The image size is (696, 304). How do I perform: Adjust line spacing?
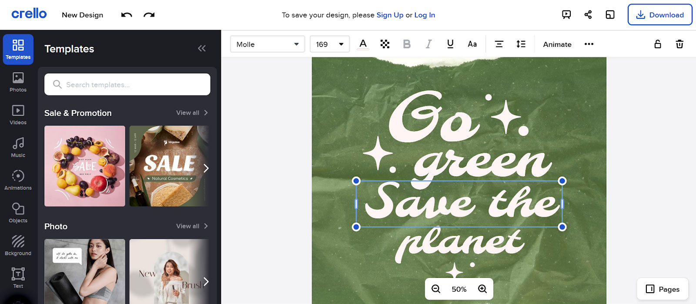[521, 44]
